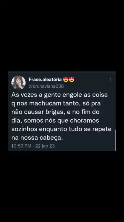Screen dimensions: 124x222
Task: Click the line "dia, somos nós que choramos"
Action: tap(55, 121)
